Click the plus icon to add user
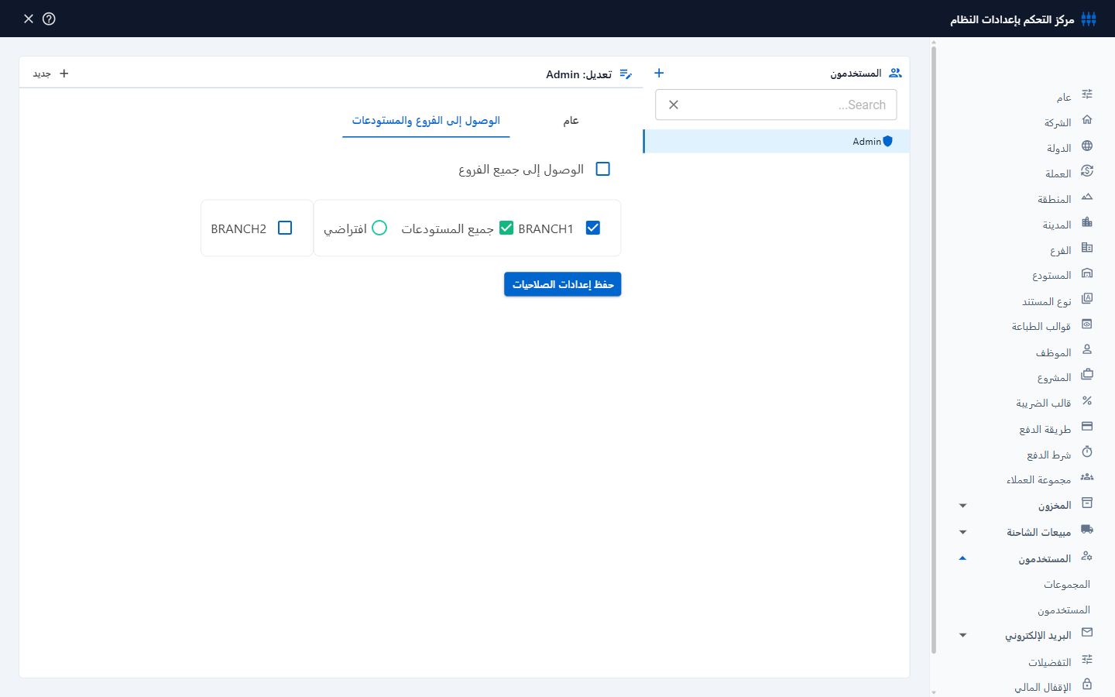The width and height of the screenshot is (1115, 697). 659,73
